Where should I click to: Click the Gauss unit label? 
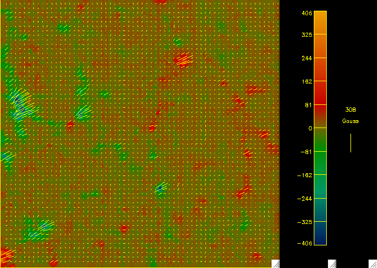pyautogui.click(x=350, y=121)
